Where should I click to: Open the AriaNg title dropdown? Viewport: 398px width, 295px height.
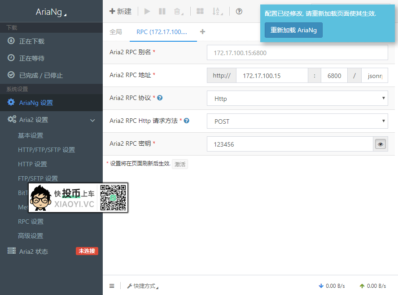click(x=51, y=12)
